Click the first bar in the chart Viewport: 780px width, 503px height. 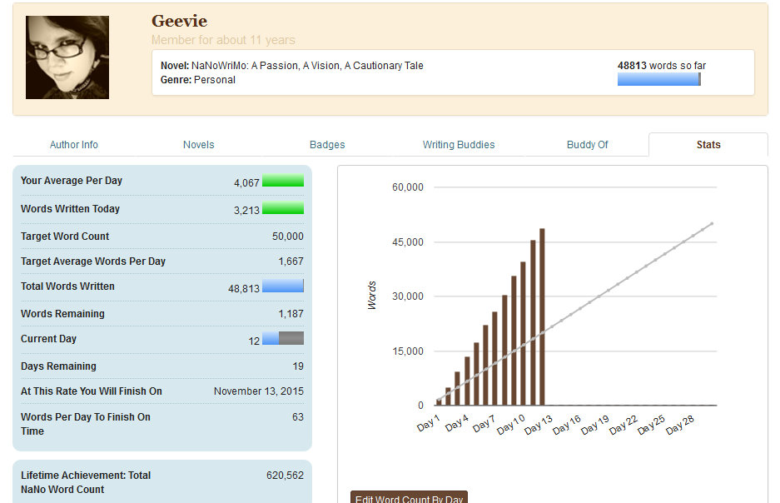point(439,402)
